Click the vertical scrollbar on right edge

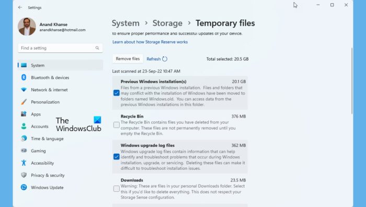click(352, 80)
